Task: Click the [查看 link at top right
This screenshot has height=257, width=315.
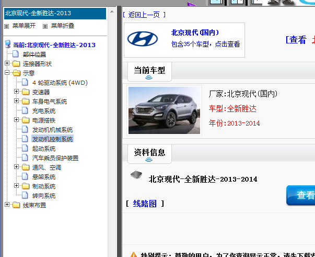Action: (x=296, y=40)
